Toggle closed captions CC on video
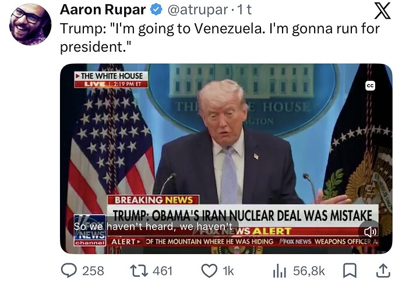 pyautogui.click(x=370, y=86)
